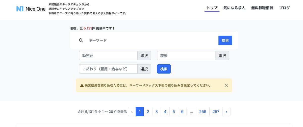
Task: Click the 検索 button beside keyword field
Action: point(225,40)
